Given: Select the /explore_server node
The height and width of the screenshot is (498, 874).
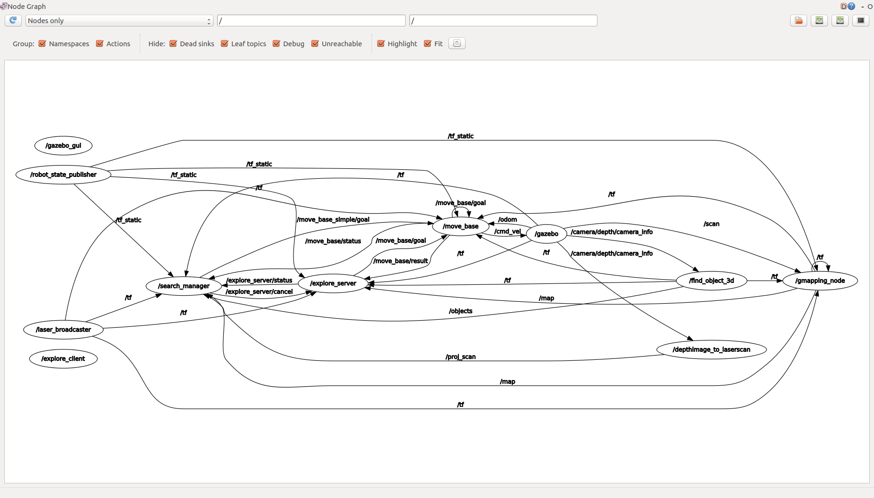Looking at the screenshot, I should pos(333,283).
